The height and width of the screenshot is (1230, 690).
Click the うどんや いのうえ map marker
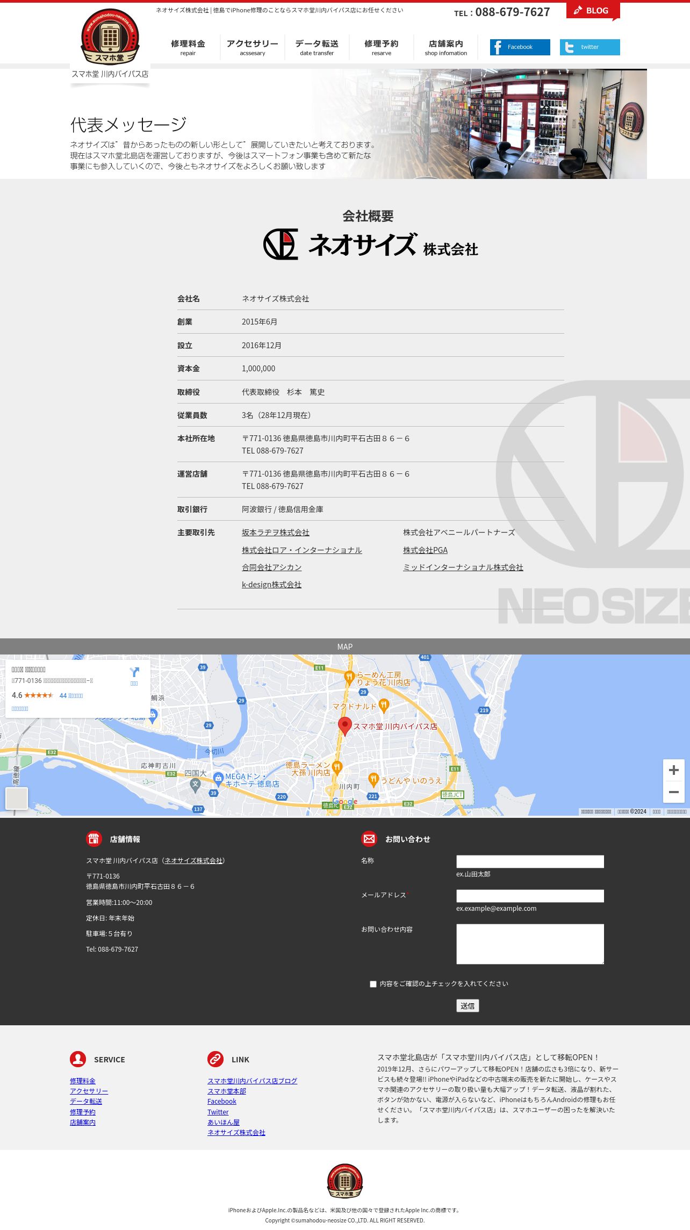(x=373, y=780)
